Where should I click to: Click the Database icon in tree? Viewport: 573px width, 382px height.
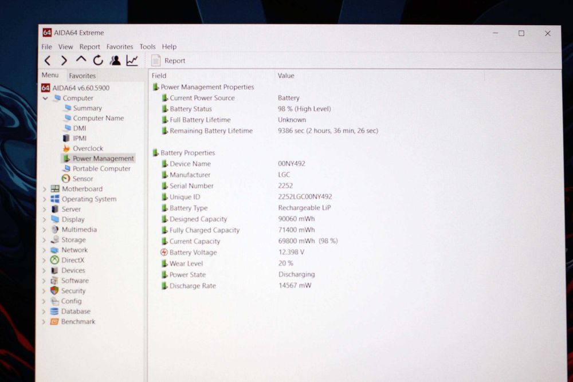[x=54, y=311]
